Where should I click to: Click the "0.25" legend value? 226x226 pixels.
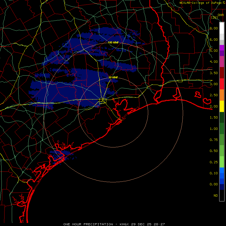point(214,162)
